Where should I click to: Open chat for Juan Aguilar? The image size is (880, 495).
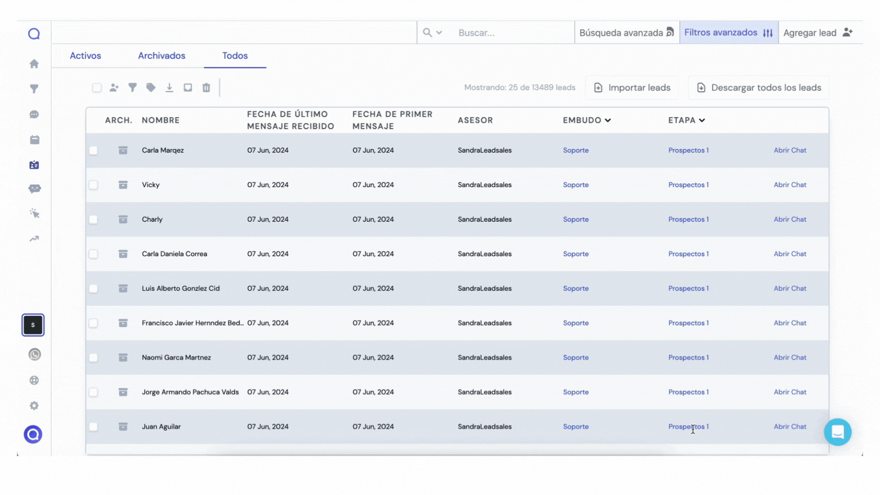[x=790, y=427]
